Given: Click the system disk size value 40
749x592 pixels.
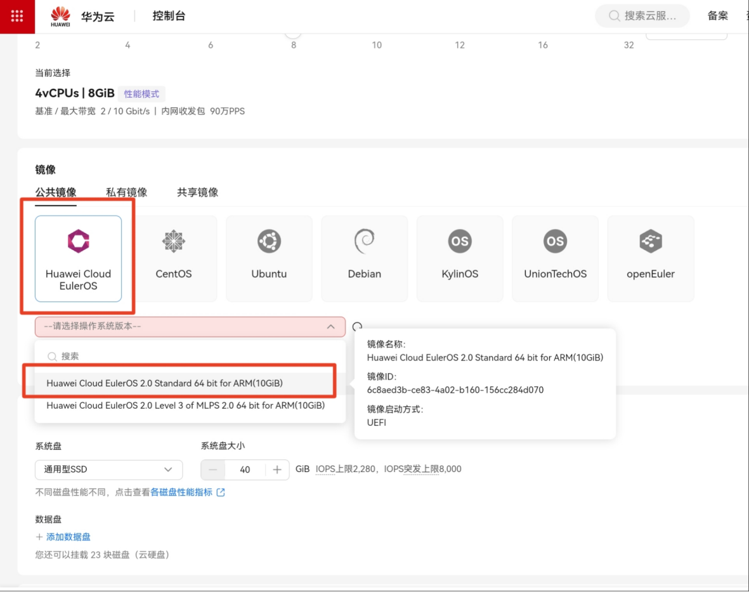Looking at the screenshot, I should click(x=245, y=470).
